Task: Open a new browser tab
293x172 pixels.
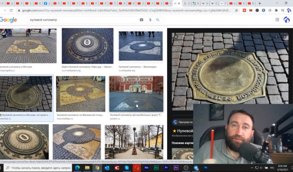Action: [260, 3]
